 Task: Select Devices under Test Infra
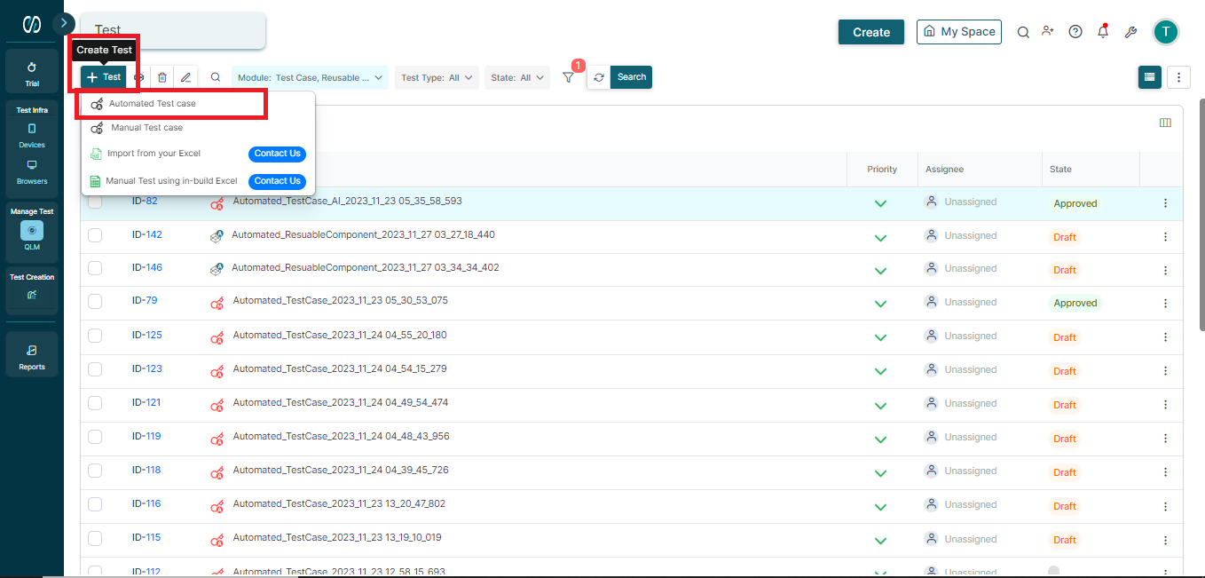[31, 133]
